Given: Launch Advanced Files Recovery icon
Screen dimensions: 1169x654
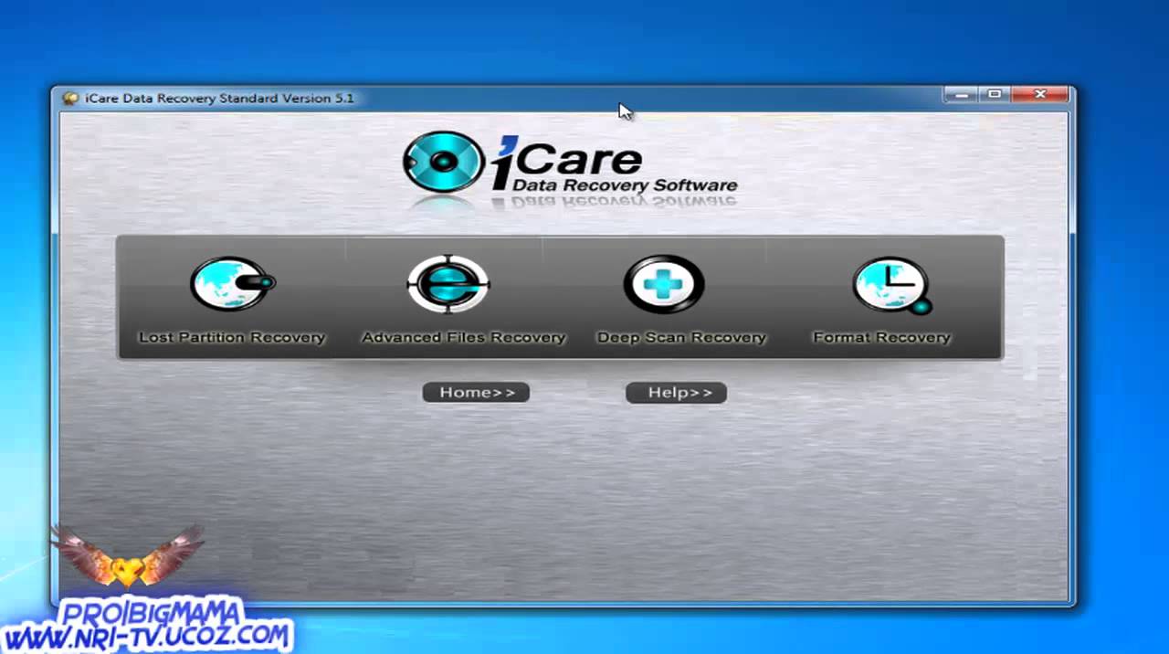Looking at the screenshot, I should pos(448,284).
